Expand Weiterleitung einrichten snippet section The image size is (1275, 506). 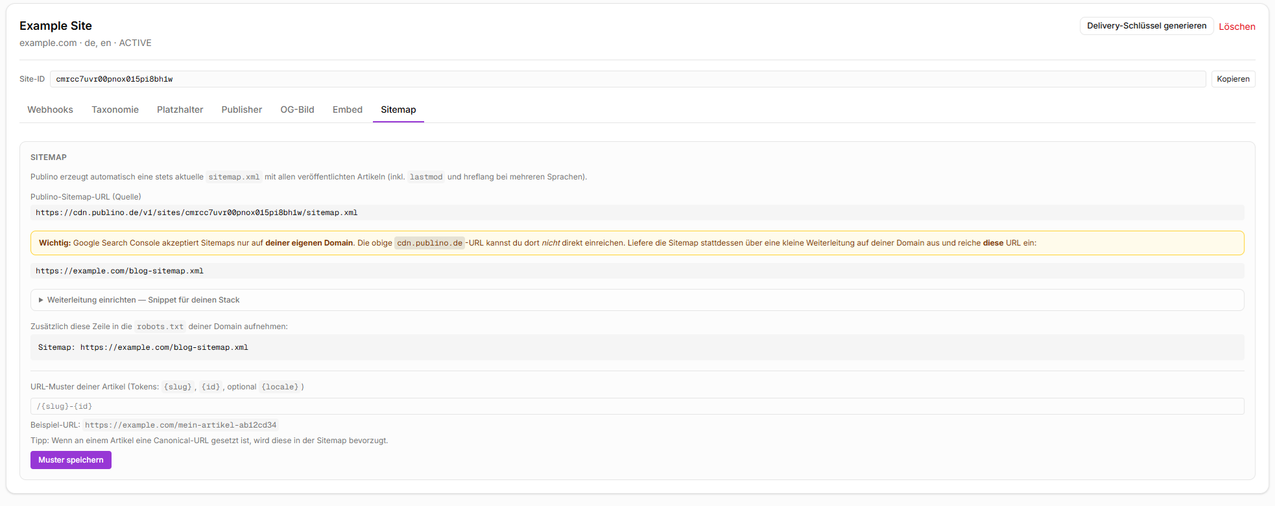pyautogui.click(x=637, y=300)
